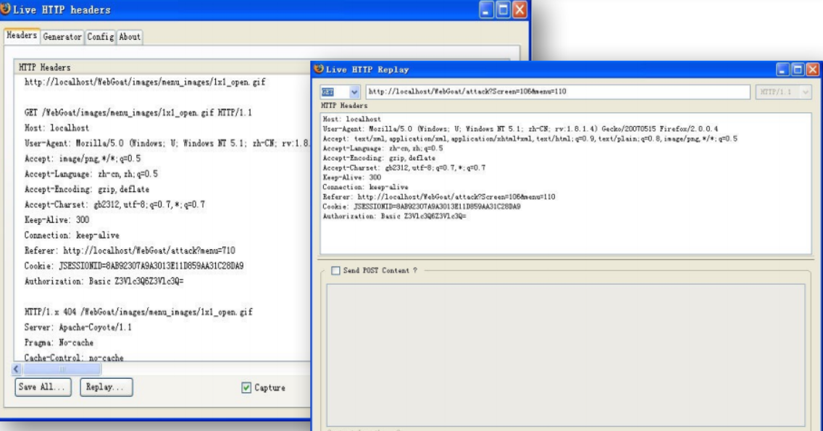Maximize the Live HTTP headers window
The height and width of the screenshot is (431, 823).
point(503,9)
